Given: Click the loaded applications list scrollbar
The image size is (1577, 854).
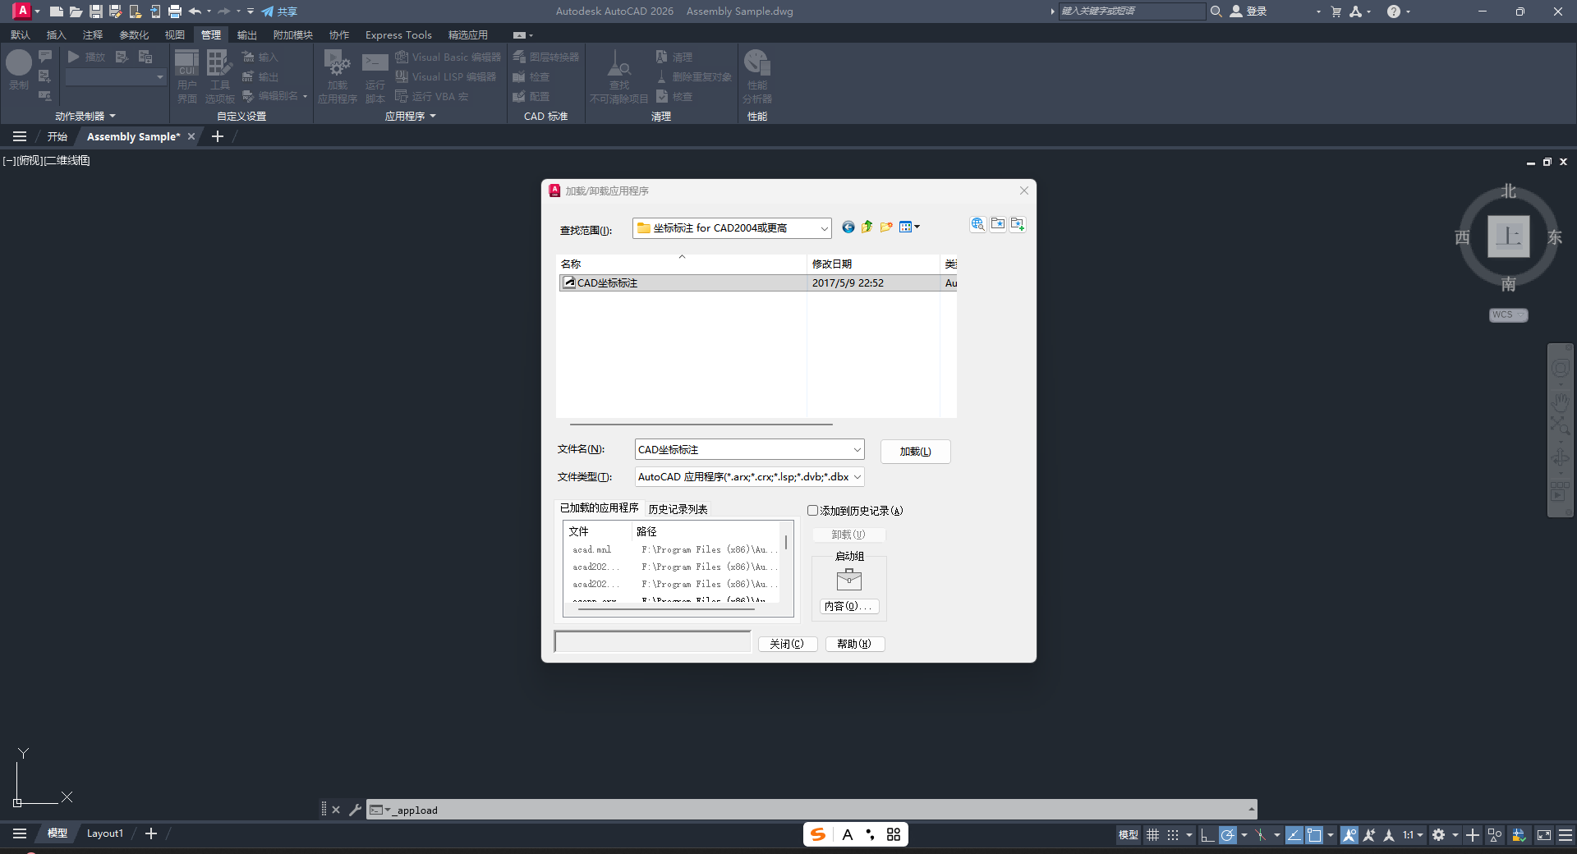Looking at the screenshot, I should coord(786,543).
